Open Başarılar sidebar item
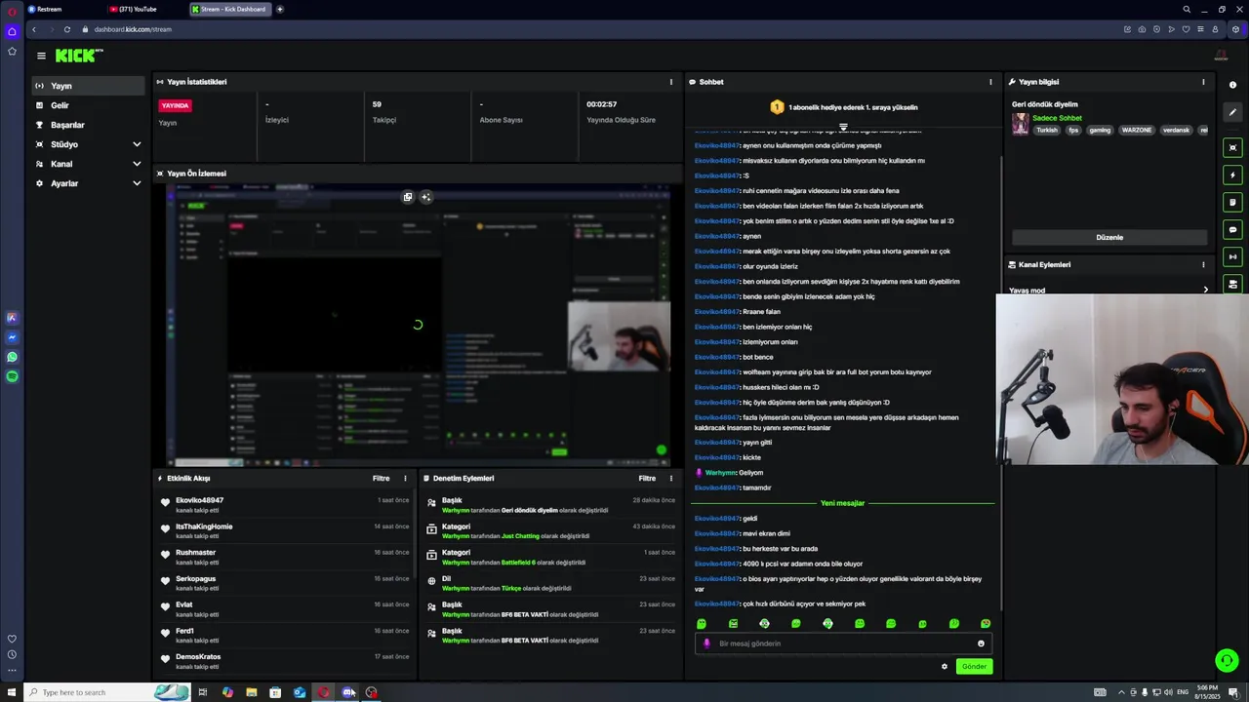1249x702 pixels. (88, 125)
